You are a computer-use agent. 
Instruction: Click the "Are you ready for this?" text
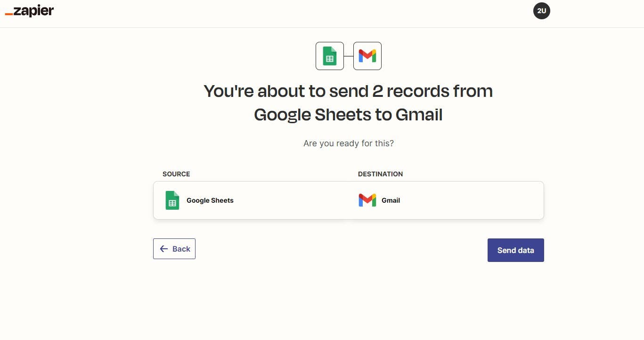point(348,143)
